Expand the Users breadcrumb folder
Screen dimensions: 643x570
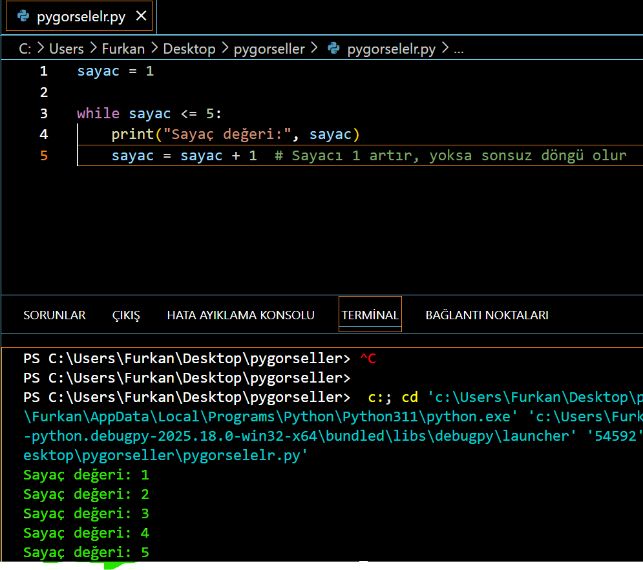pos(67,48)
